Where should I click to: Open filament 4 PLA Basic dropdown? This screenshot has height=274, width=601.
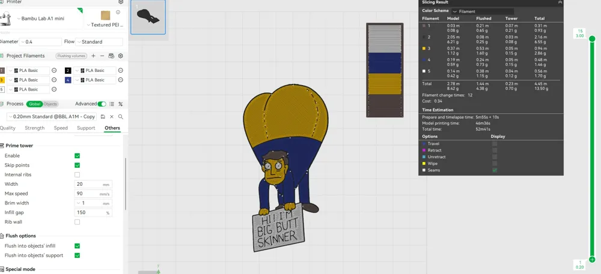[94, 80]
